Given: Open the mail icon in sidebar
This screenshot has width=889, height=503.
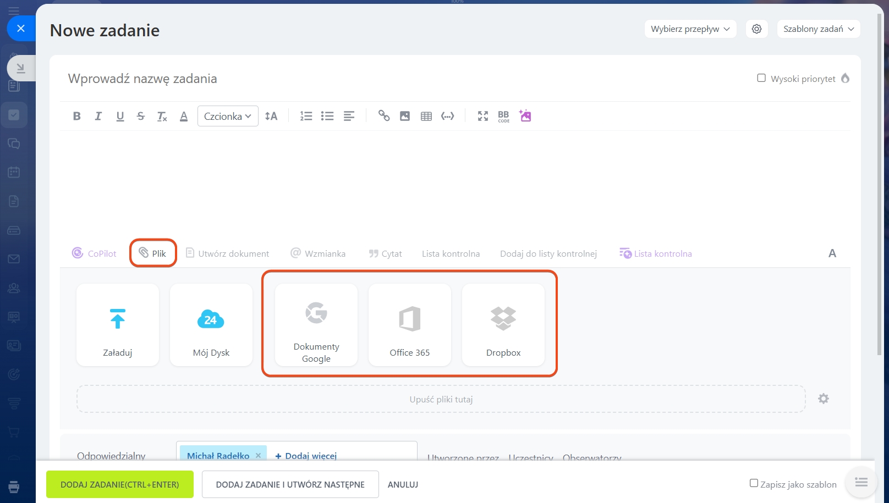Looking at the screenshot, I should tap(14, 258).
